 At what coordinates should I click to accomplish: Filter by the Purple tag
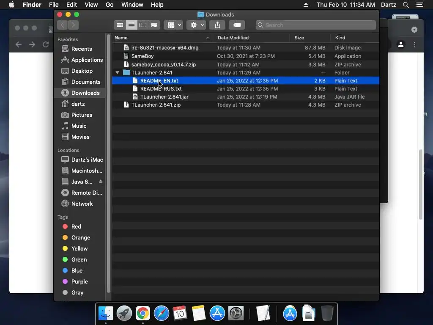[x=75, y=282]
